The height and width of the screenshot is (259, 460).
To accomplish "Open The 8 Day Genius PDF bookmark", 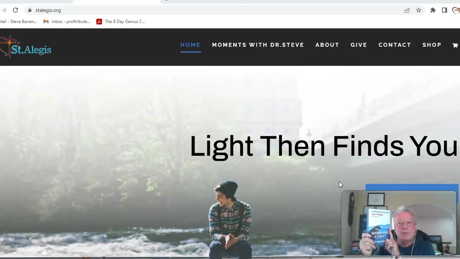I will (121, 22).
